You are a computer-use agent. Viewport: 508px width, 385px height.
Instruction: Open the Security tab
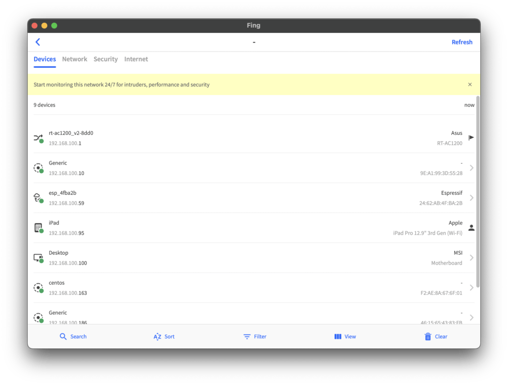tap(106, 59)
